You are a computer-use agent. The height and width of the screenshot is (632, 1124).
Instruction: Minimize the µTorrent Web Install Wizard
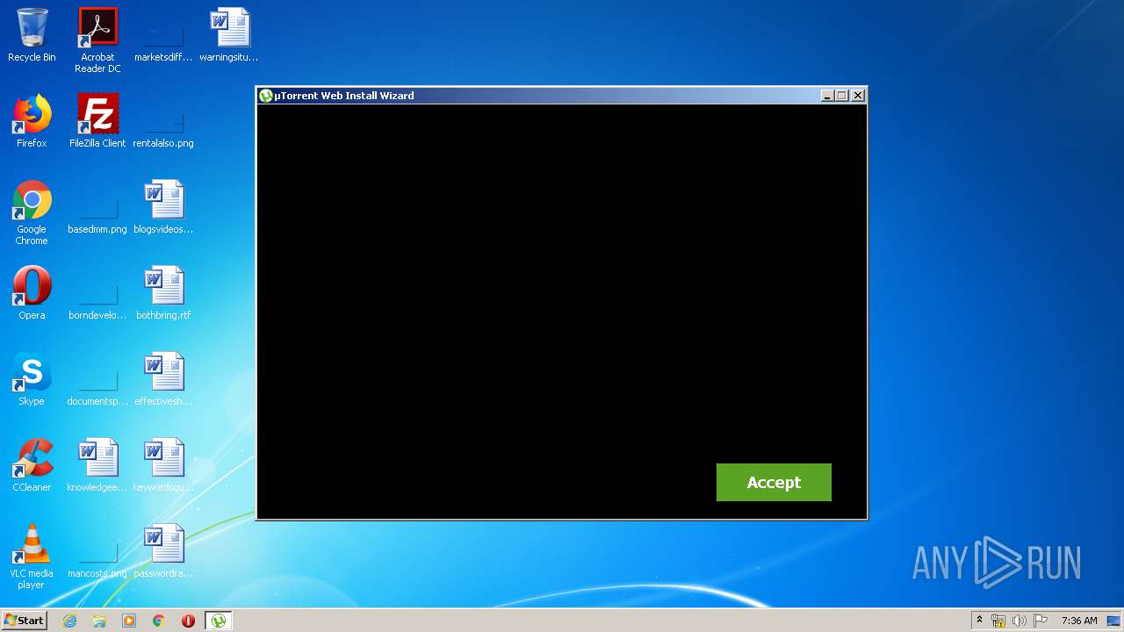click(826, 96)
